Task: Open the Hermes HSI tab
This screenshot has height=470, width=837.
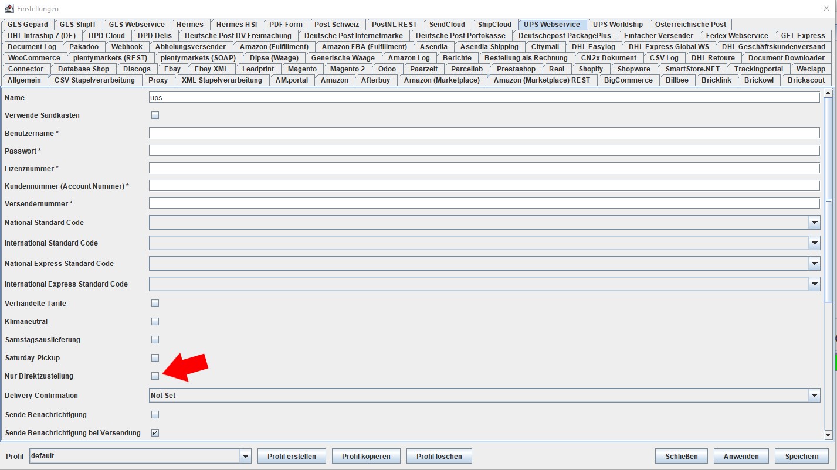Action: click(236, 25)
